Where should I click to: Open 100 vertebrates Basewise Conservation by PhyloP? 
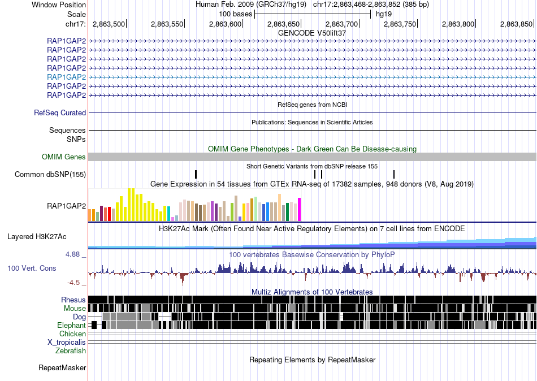point(312,254)
